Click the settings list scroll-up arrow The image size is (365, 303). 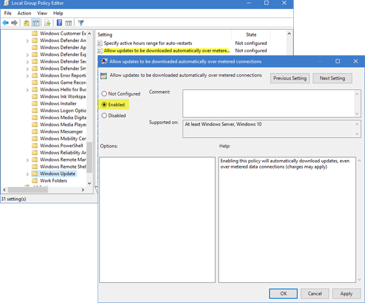(289, 34)
